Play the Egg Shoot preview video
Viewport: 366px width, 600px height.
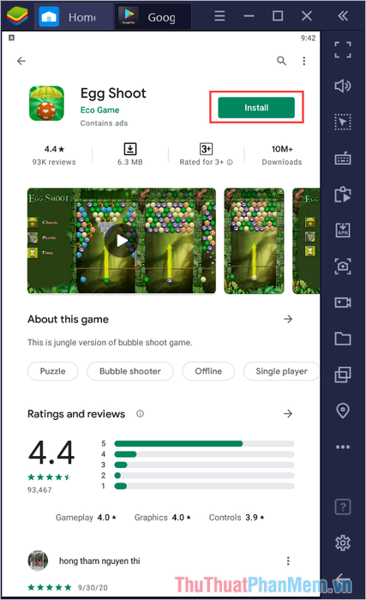click(122, 241)
